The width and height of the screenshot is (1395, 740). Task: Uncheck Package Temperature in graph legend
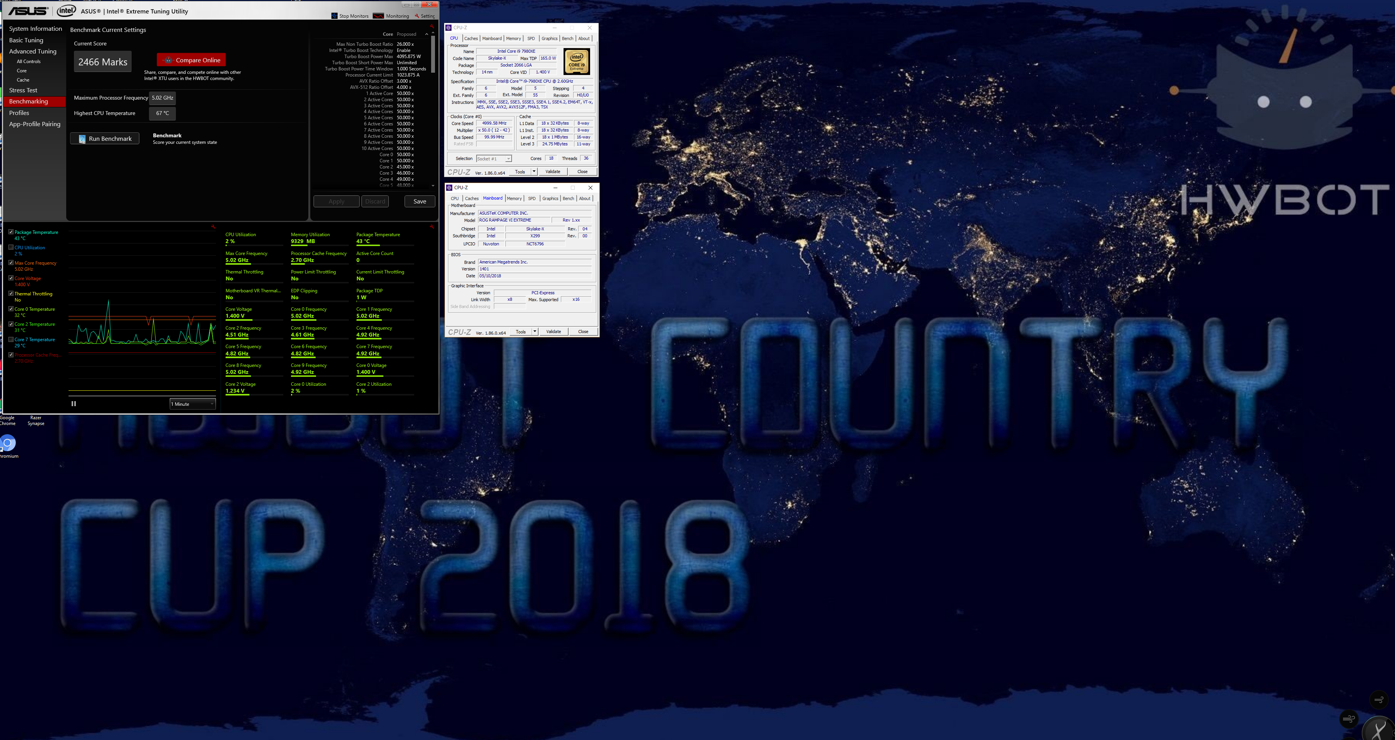point(11,232)
